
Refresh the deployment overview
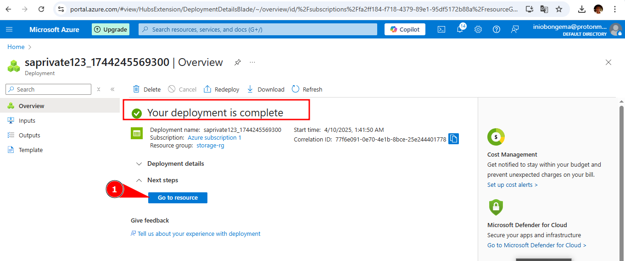(307, 89)
